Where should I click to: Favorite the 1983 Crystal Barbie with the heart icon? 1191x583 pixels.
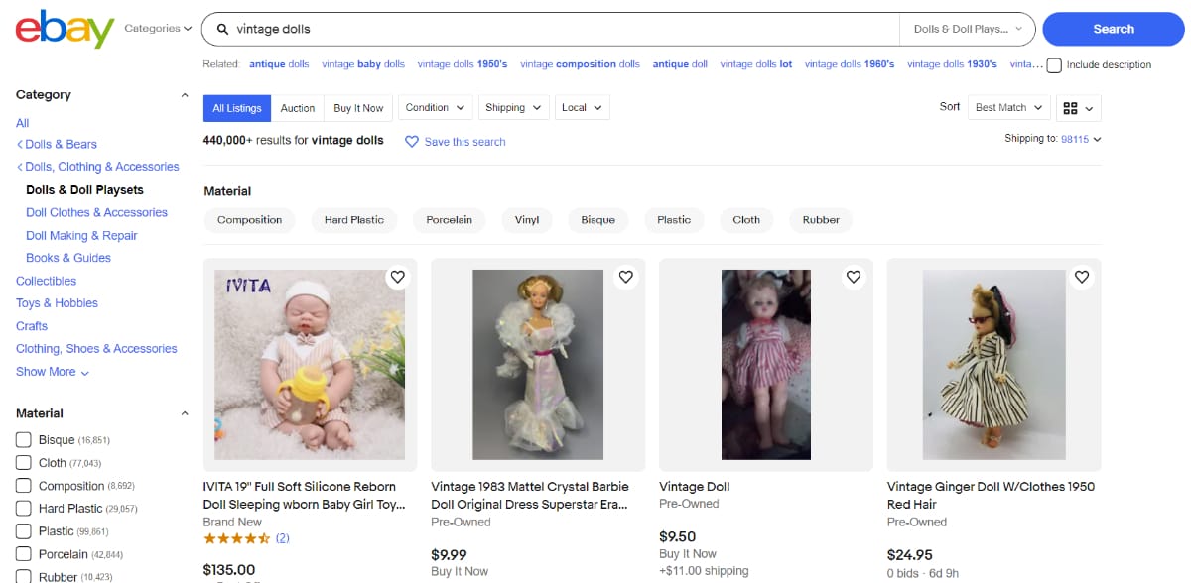point(625,277)
